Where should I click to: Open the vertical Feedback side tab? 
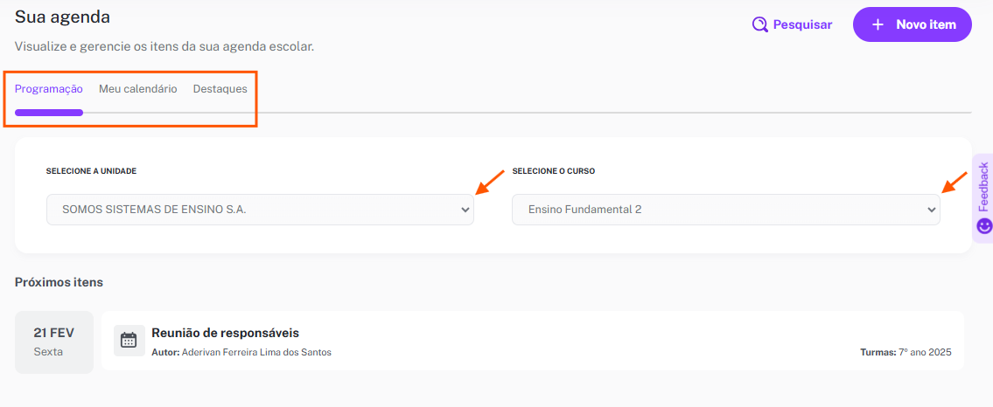coord(983,197)
